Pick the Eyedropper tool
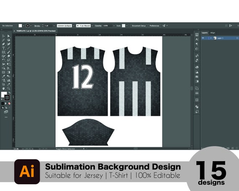Screen dimensions: 239x191 coord(3,76)
